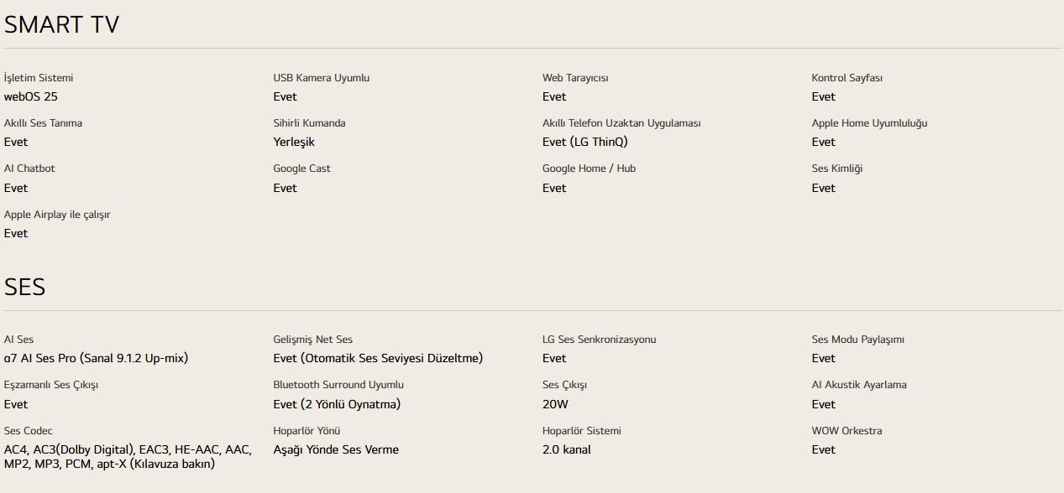Click the webOS 25 value text

tap(30, 96)
